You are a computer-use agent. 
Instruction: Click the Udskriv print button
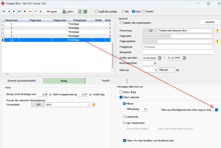(x=69, y=11)
